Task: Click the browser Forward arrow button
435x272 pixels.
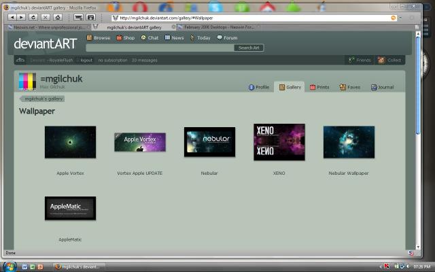Action: [x=21, y=18]
